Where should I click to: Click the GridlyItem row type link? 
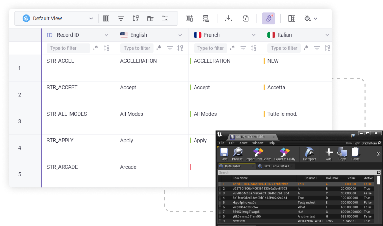point(369,143)
